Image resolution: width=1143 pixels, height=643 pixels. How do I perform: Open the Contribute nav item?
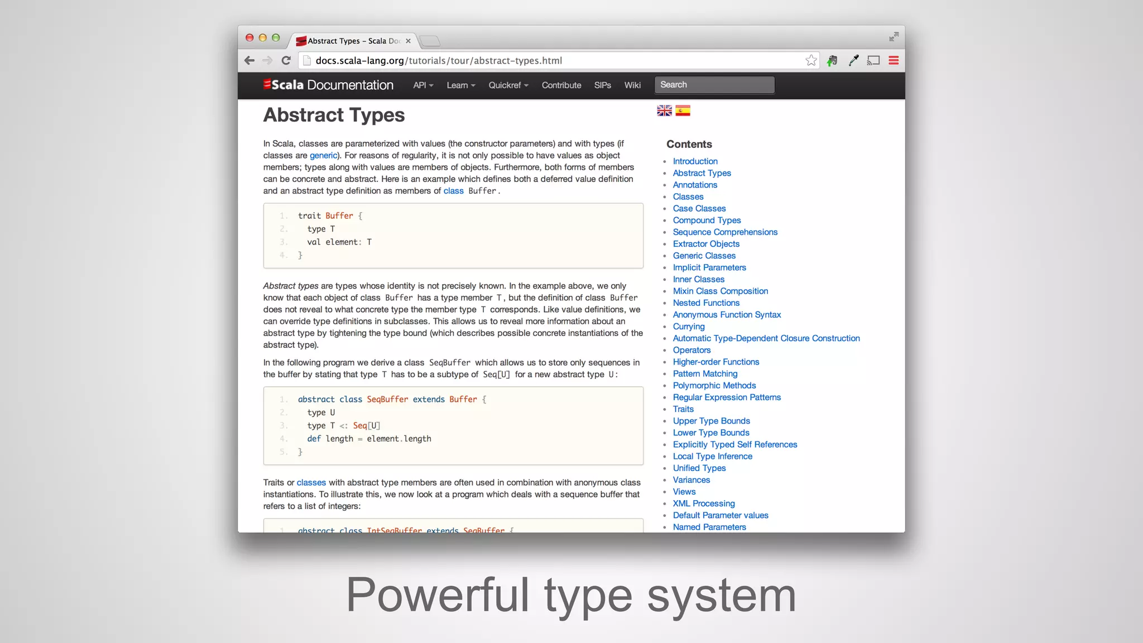(x=561, y=85)
